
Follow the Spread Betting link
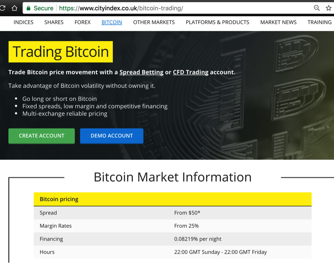point(141,72)
